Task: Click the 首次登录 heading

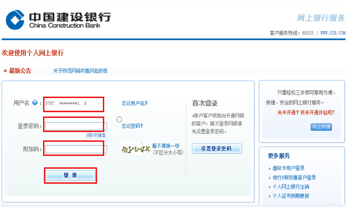Action: tap(205, 103)
